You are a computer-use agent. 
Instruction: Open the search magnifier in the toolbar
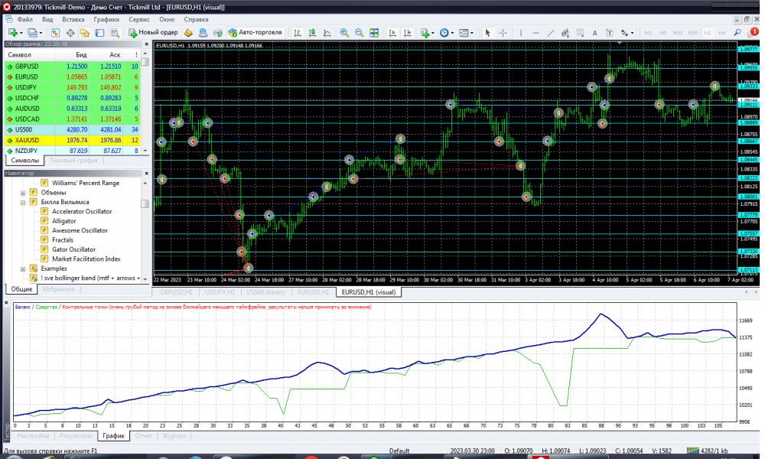(737, 33)
